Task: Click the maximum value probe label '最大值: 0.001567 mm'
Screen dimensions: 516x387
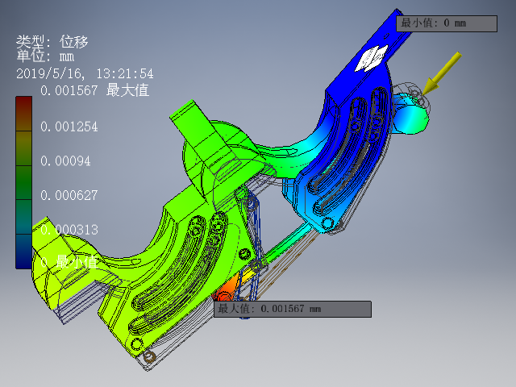Action: tap(293, 309)
